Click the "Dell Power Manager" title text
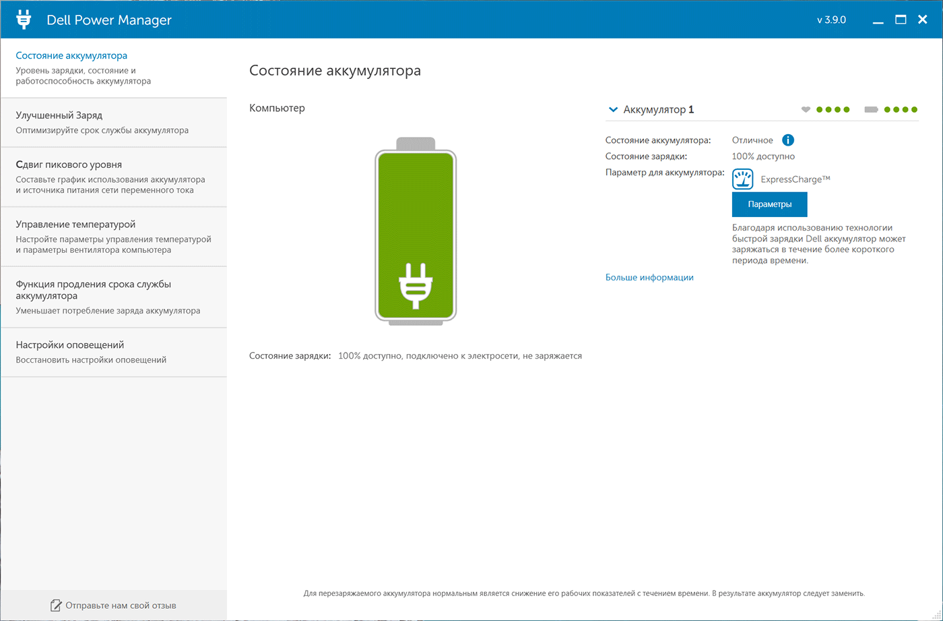943x621 pixels. pyautogui.click(x=109, y=20)
